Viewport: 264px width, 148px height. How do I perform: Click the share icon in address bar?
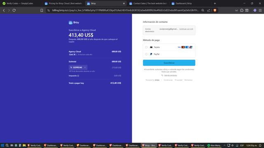(209, 10)
